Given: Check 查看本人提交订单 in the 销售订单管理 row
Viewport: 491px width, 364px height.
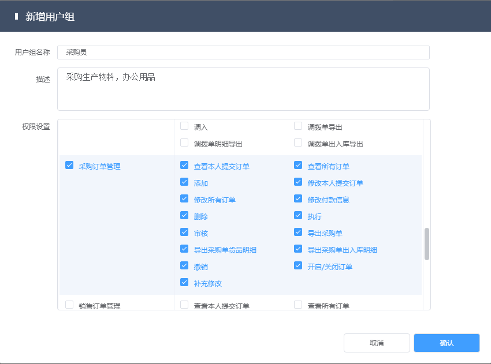Looking at the screenshot, I should point(184,305).
